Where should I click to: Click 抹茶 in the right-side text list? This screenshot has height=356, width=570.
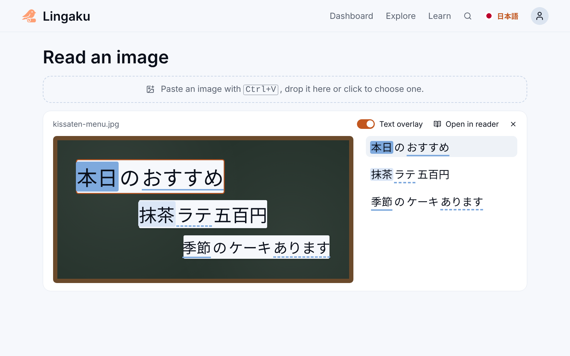382,174
